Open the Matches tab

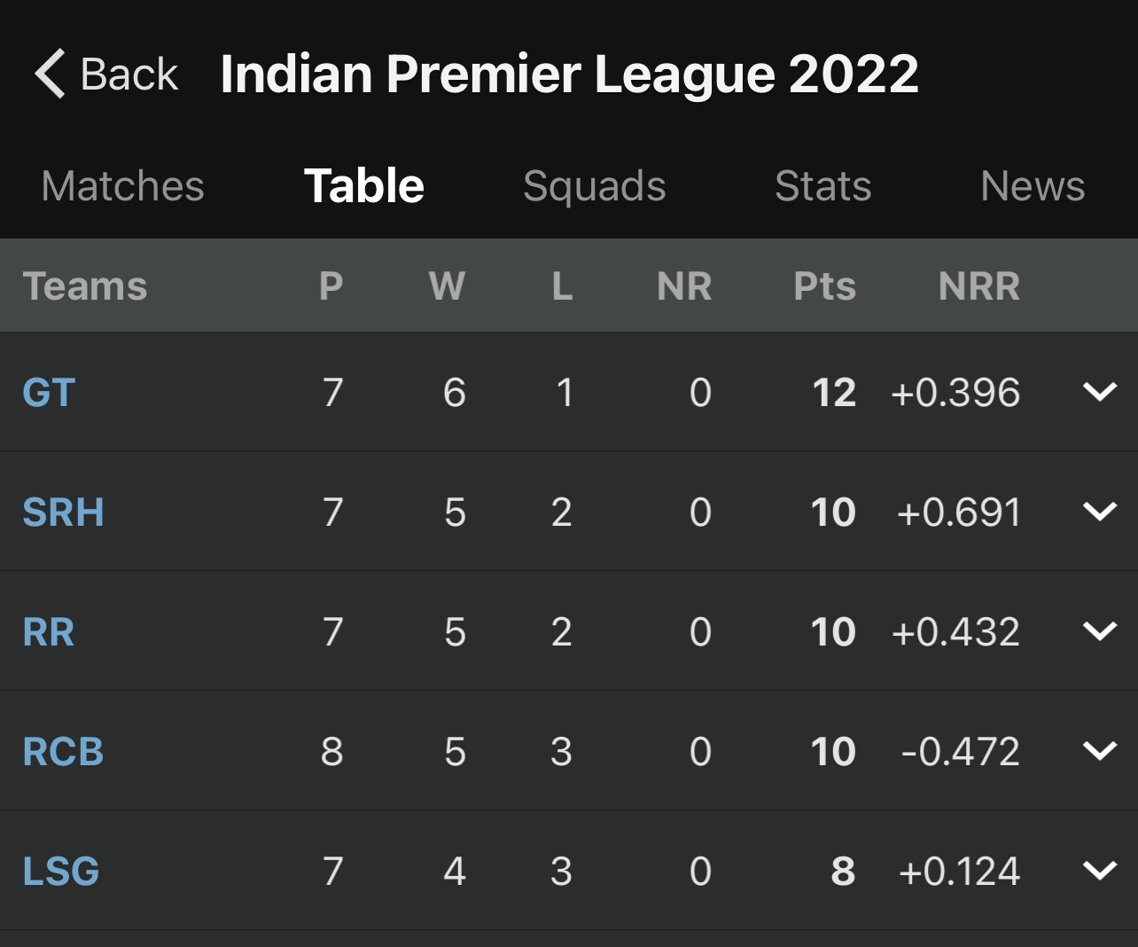coord(122,186)
